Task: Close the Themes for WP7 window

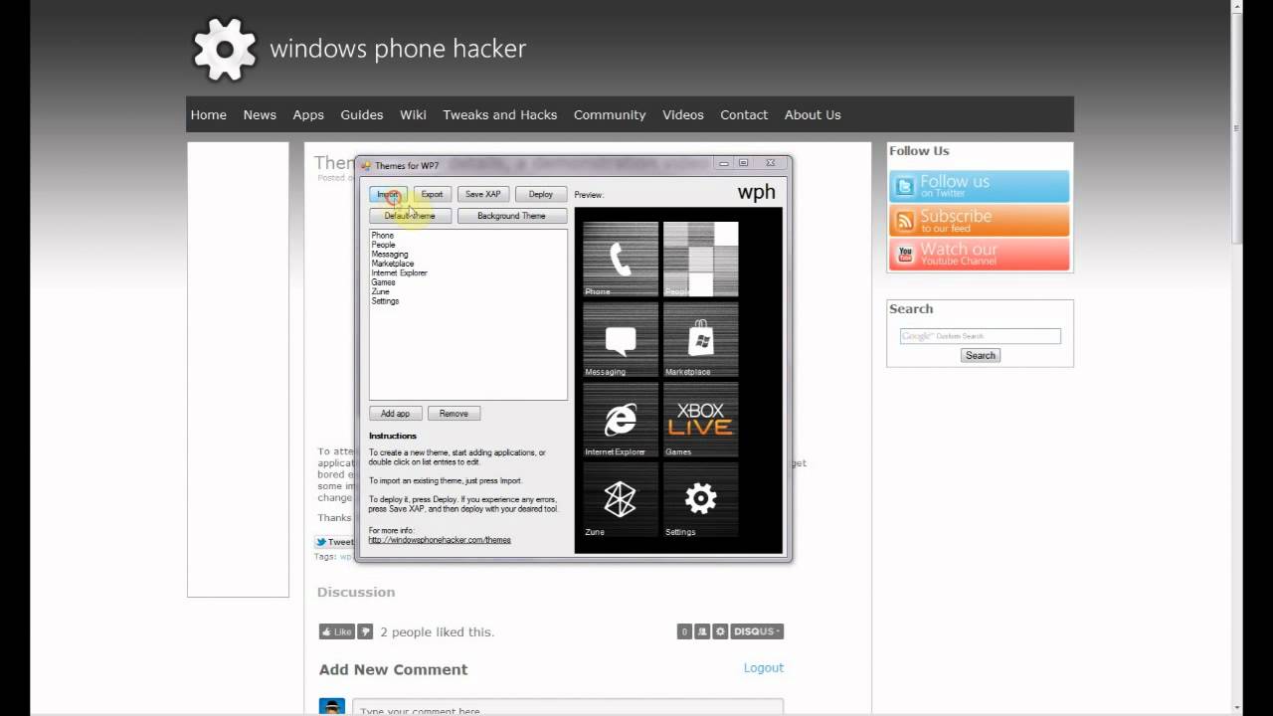Action: coord(769,163)
